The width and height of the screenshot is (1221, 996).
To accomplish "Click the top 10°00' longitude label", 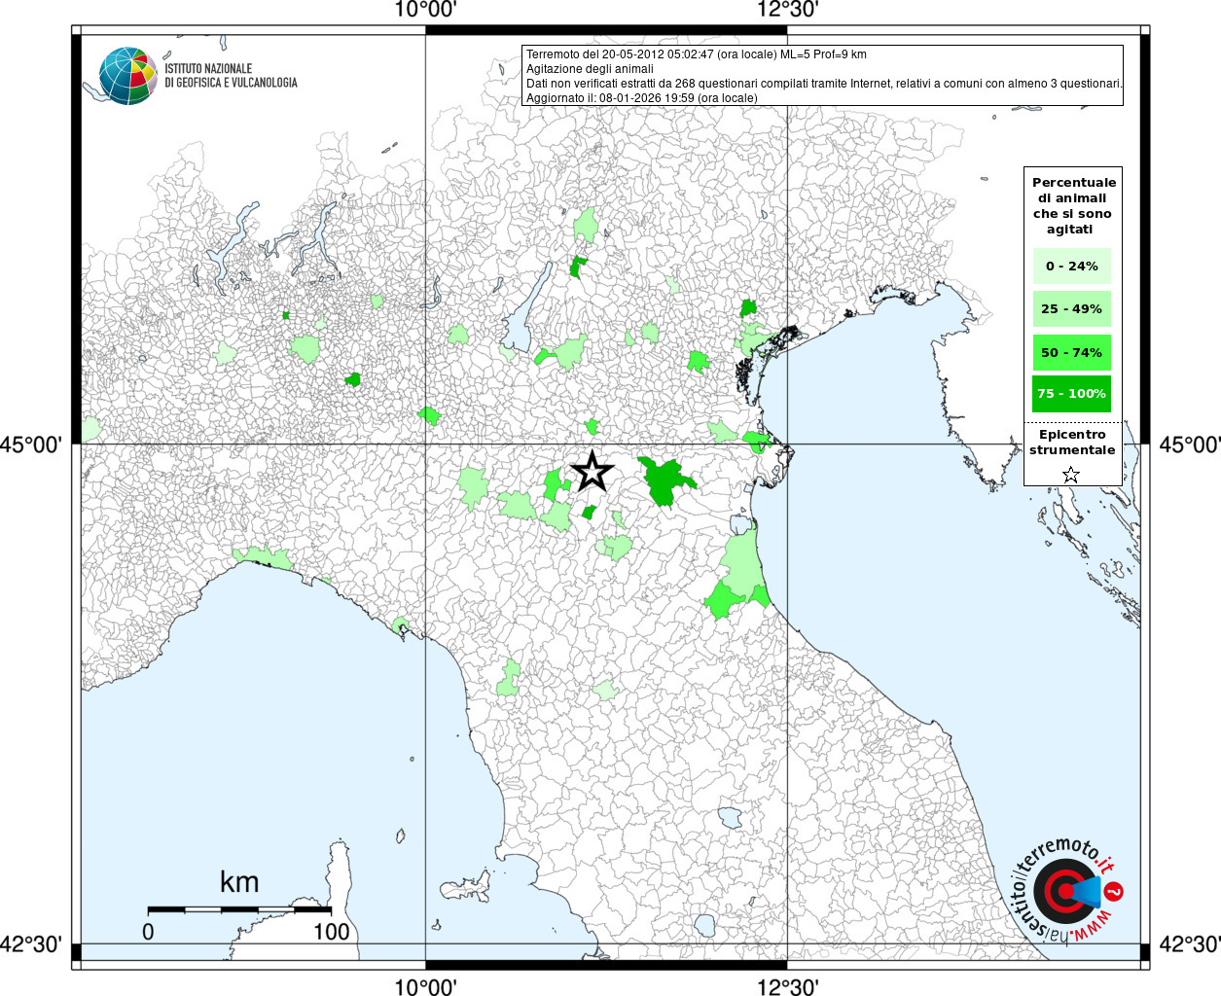I will coord(425,11).
